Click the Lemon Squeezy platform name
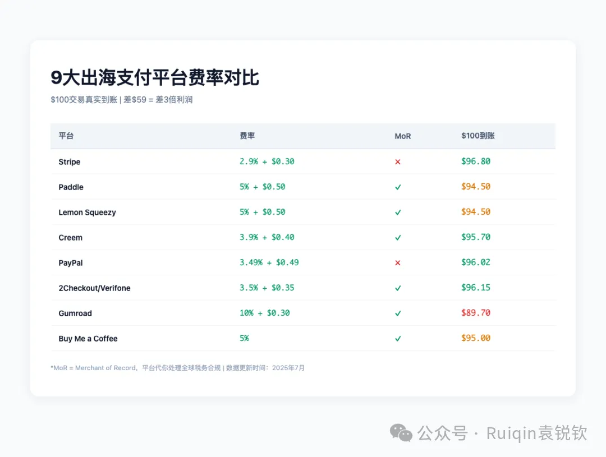This screenshot has height=457, width=606. click(x=88, y=213)
